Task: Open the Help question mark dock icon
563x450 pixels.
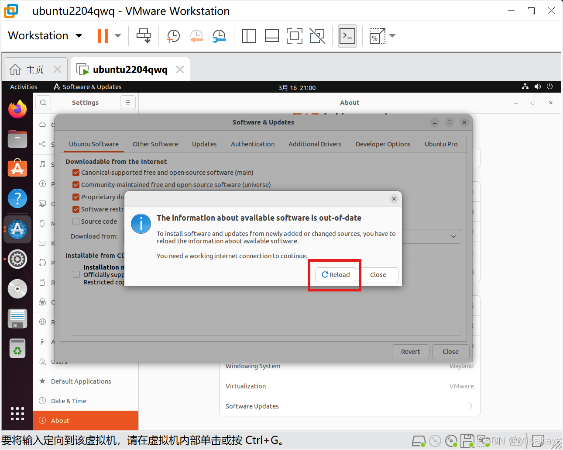Action: click(17, 199)
